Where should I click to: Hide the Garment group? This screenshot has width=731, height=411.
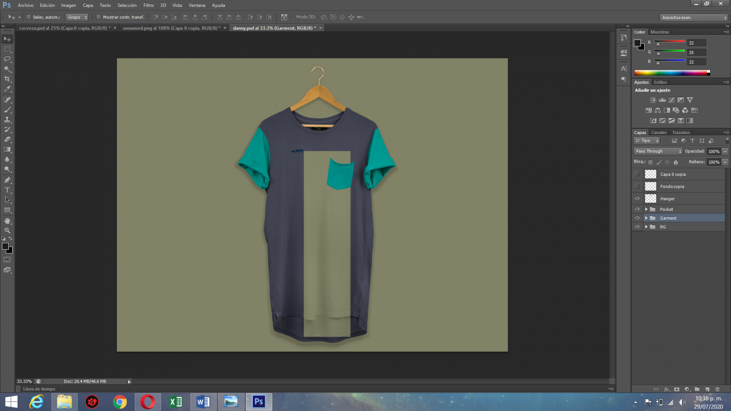click(x=637, y=218)
